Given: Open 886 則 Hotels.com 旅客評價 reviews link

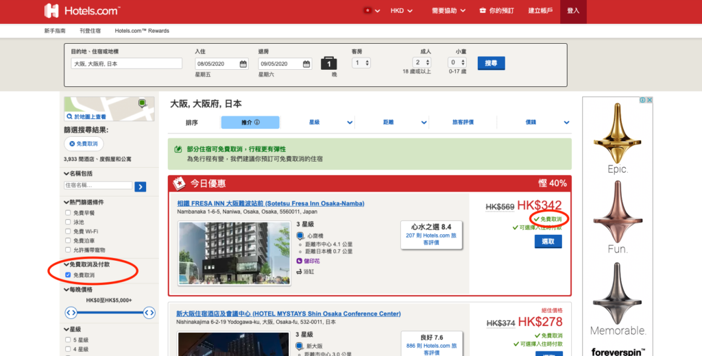Looking at the screenshot, I should click(x=431, y=349).
